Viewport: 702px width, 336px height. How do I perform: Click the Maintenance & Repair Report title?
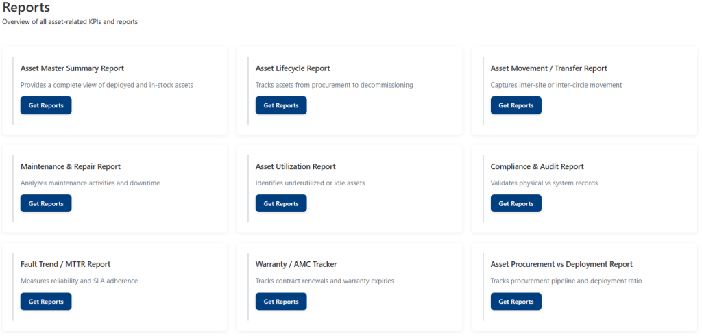71,166
